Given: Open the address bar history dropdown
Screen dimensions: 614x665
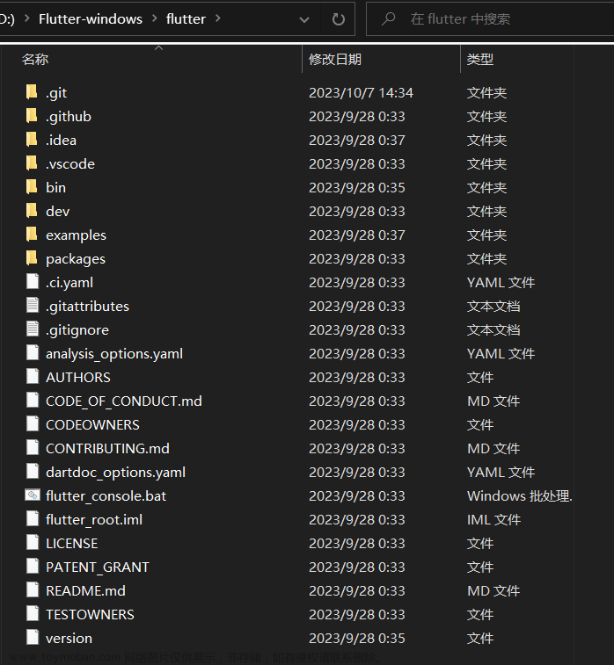Looking at the screenshot, I should coord(304,19).
